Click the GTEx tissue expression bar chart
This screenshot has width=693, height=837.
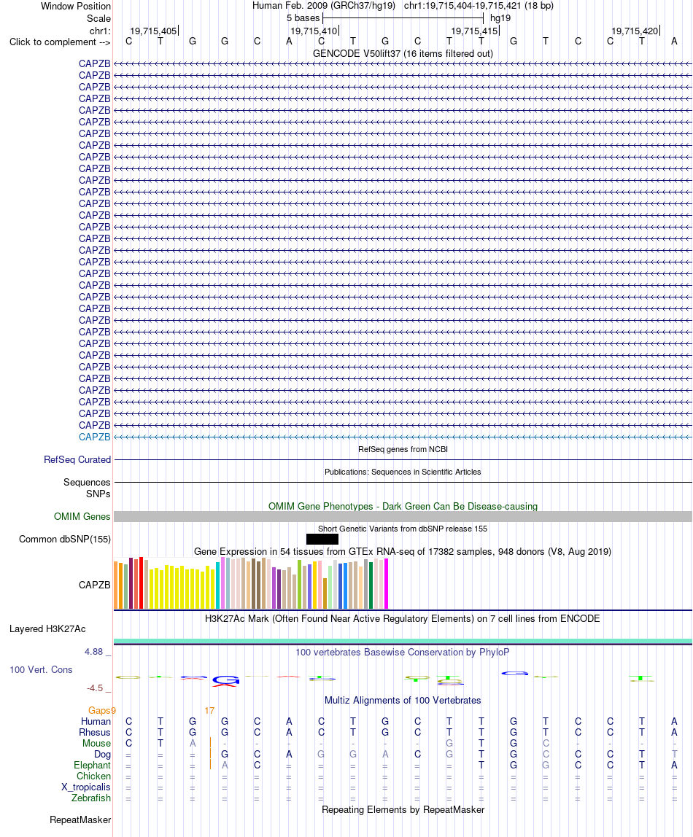click(251, 583)
